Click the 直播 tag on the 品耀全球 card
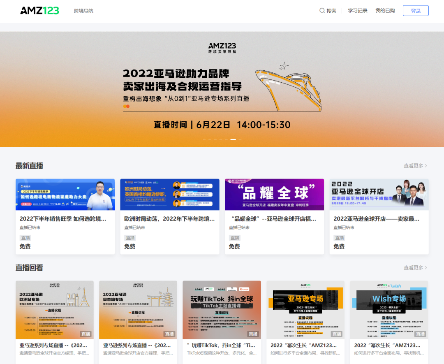This screenshot has height=364, width=444. [234, 238]
